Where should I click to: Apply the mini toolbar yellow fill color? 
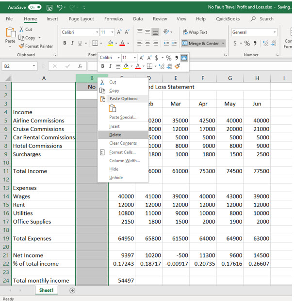[x=126, y=66]
